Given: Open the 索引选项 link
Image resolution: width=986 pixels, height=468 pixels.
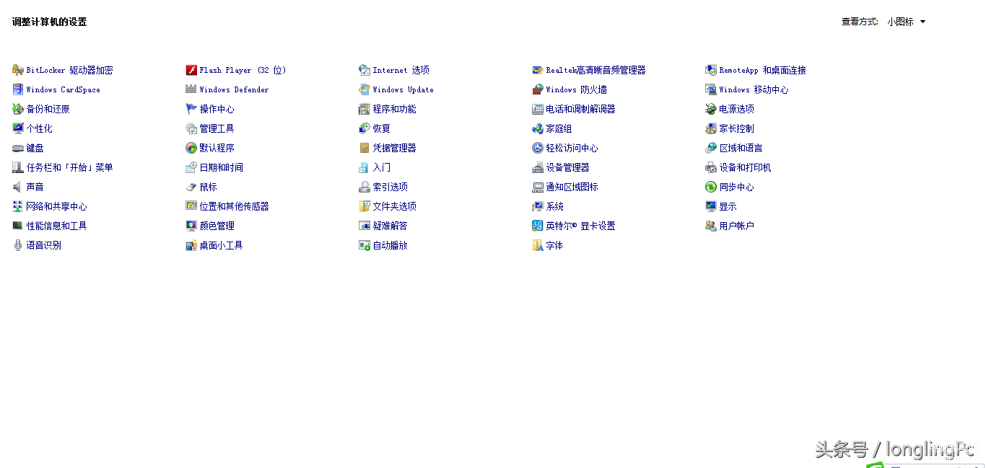Looking at the screenshot, I should click(391, 187).
